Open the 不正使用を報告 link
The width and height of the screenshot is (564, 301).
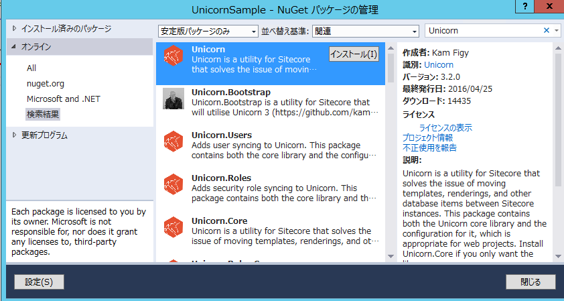pyautogui.click(x=429, y=147)
